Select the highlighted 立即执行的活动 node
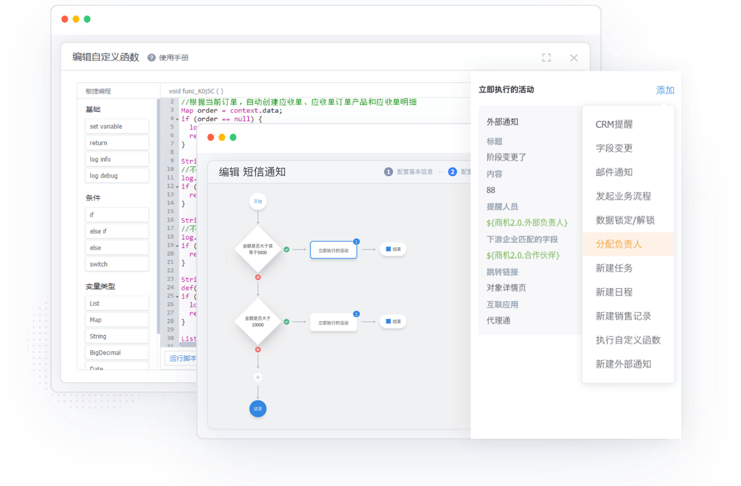 (333, 250)
